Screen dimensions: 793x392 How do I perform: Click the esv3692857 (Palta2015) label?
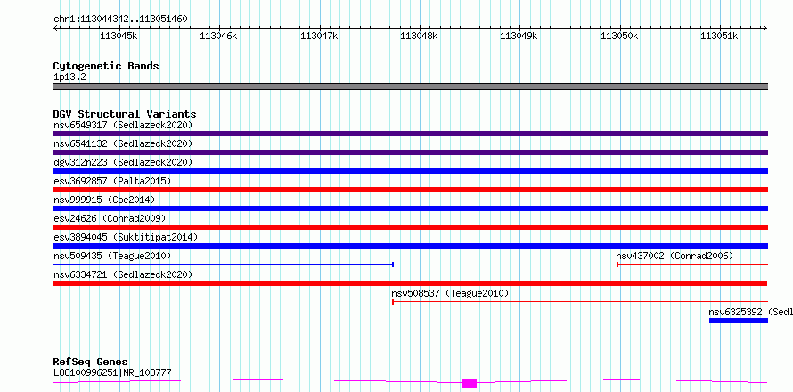pyautogui.click(x=112, y=181)
